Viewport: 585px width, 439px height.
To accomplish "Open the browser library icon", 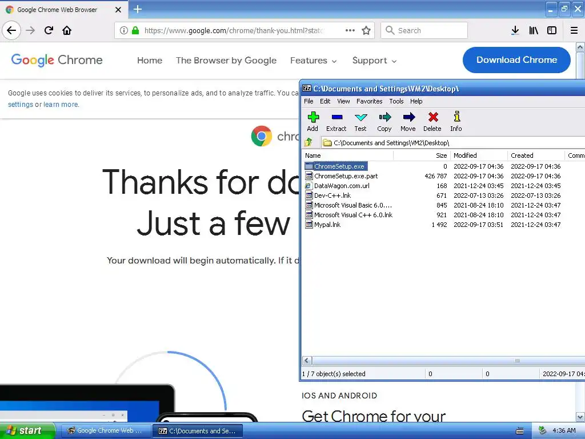I will click(534, 30).
